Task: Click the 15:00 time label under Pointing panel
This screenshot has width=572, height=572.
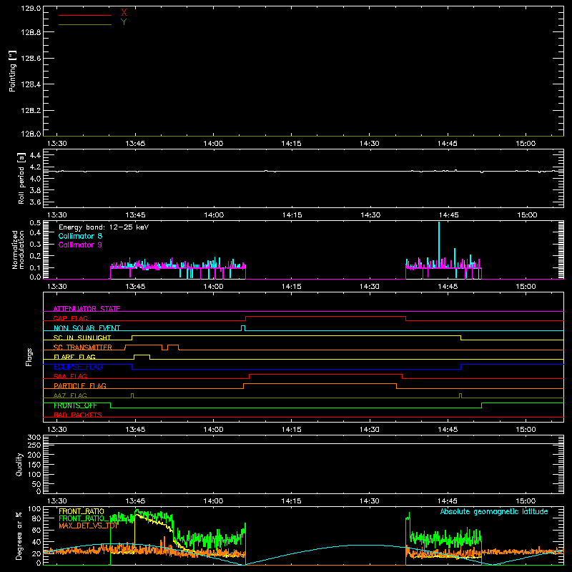Action: [526, 144]
